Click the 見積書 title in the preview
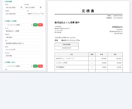The height and width of the screenshot is (109, 132). coord(88,11)
